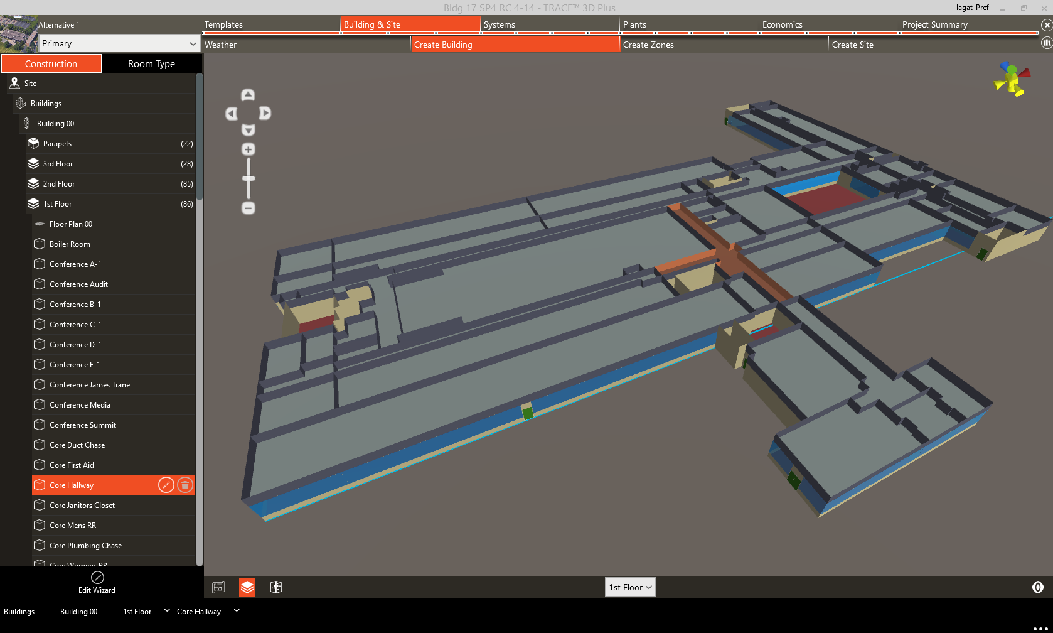Screen dimensions: 1053x633
Task: Expand the Core Hallway breadcrumb chevron
Action: click(x=237, y=611)
